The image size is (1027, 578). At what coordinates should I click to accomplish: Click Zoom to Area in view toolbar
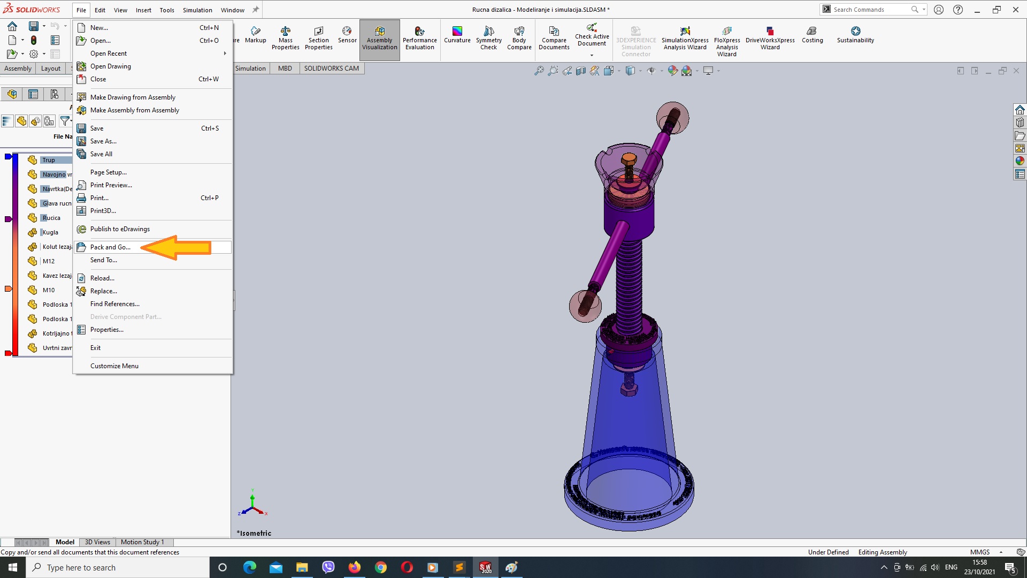[553, 71]
